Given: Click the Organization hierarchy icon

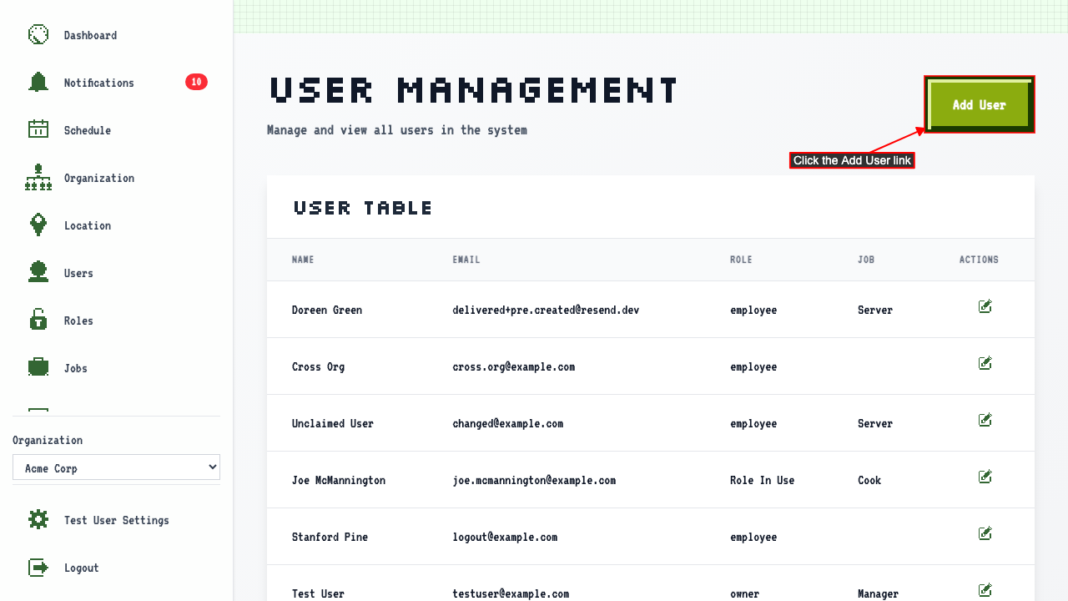Looking at the screenshot, I should tap(38, 178).
